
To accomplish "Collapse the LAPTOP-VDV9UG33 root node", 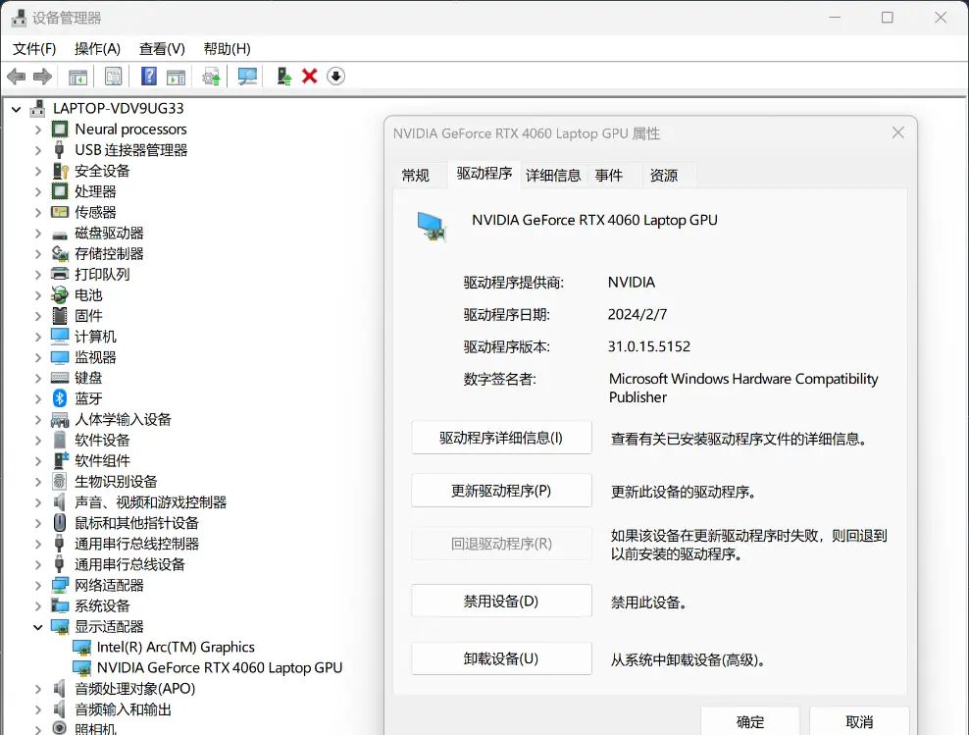I will pyautogui.click(x=17, y=109).
